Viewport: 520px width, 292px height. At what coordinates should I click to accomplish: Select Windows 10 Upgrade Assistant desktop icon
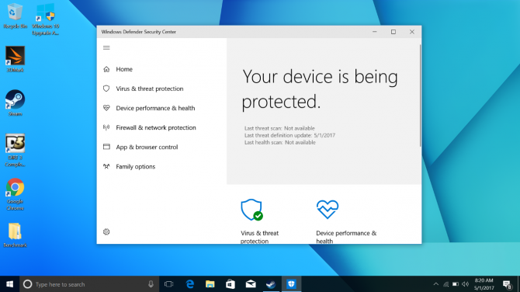[46, 19]
